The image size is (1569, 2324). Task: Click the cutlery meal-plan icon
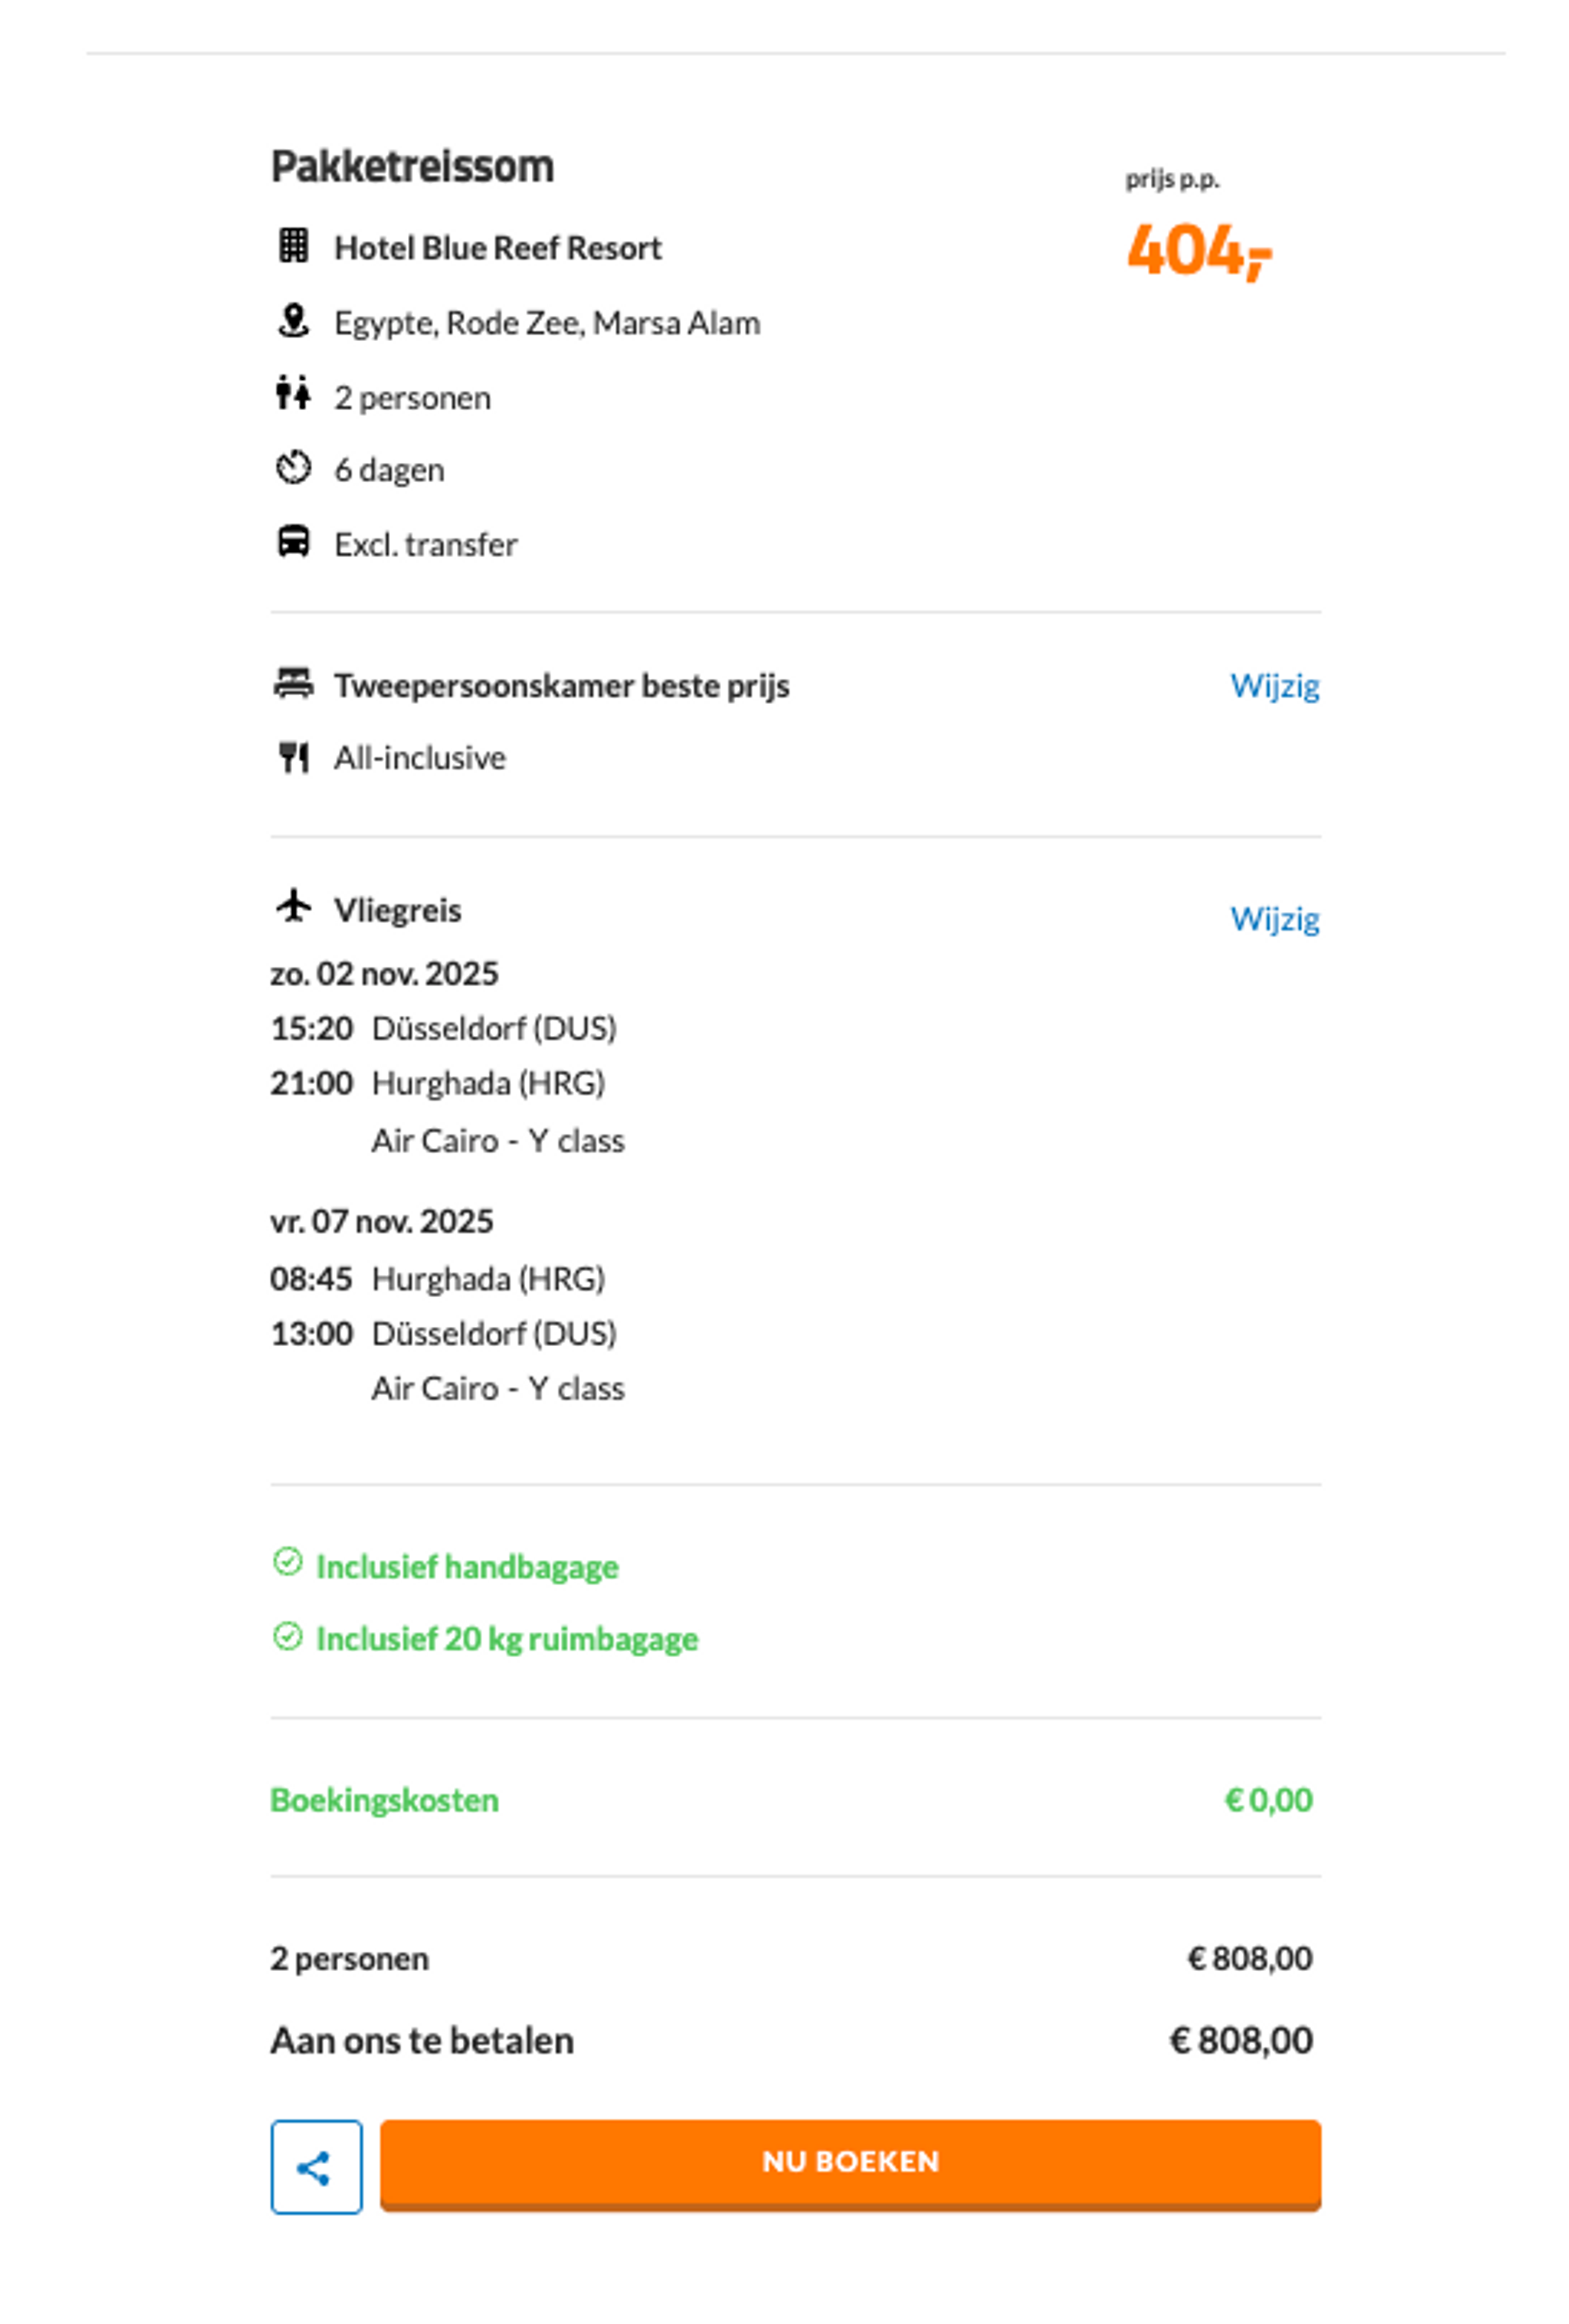point(293,757)
